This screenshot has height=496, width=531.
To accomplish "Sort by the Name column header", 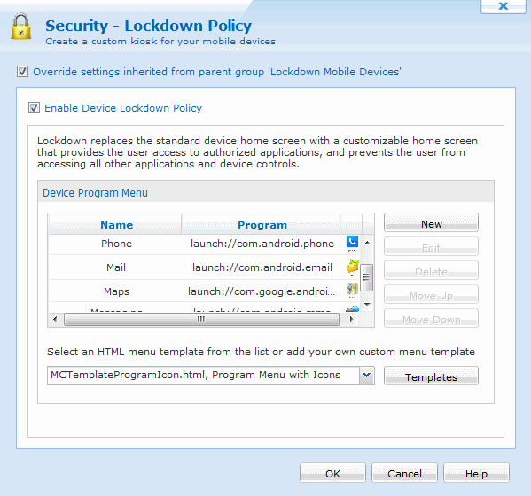I will tap(116, 225).
